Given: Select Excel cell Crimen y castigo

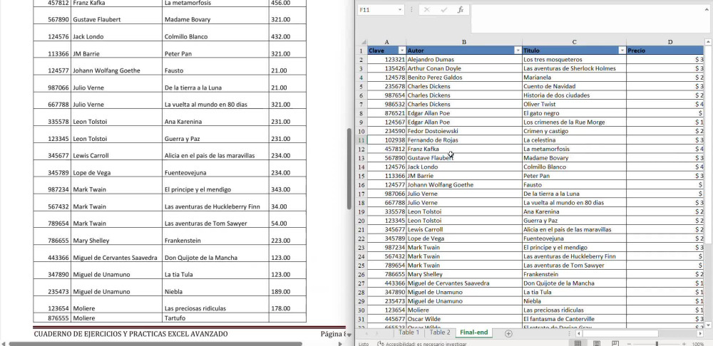Looking at the screenshot, I should coord(574,131).
